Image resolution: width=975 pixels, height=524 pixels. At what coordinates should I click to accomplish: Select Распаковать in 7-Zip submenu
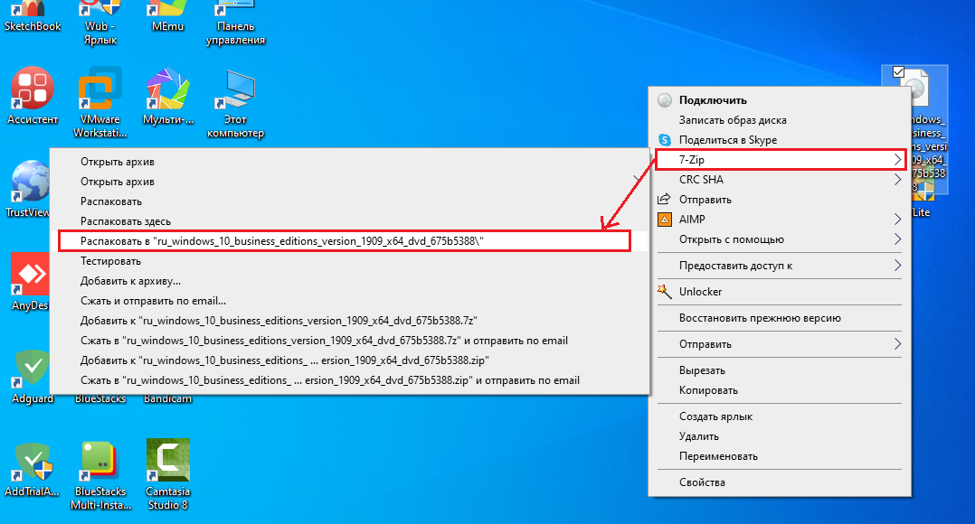pos(349,201)
